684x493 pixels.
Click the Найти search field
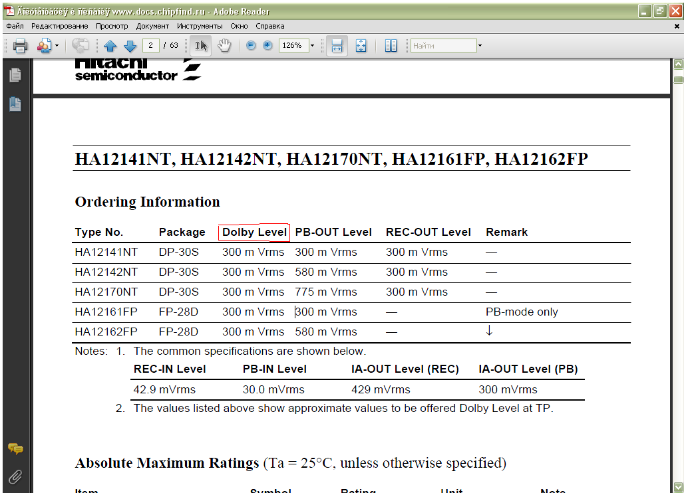coord(443,45)
